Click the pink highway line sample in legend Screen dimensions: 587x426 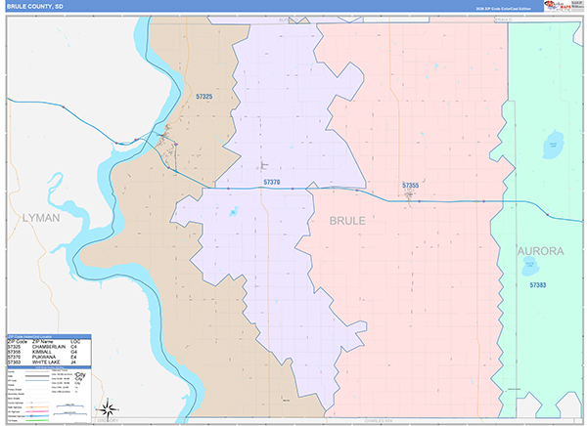tap(37, 411)
